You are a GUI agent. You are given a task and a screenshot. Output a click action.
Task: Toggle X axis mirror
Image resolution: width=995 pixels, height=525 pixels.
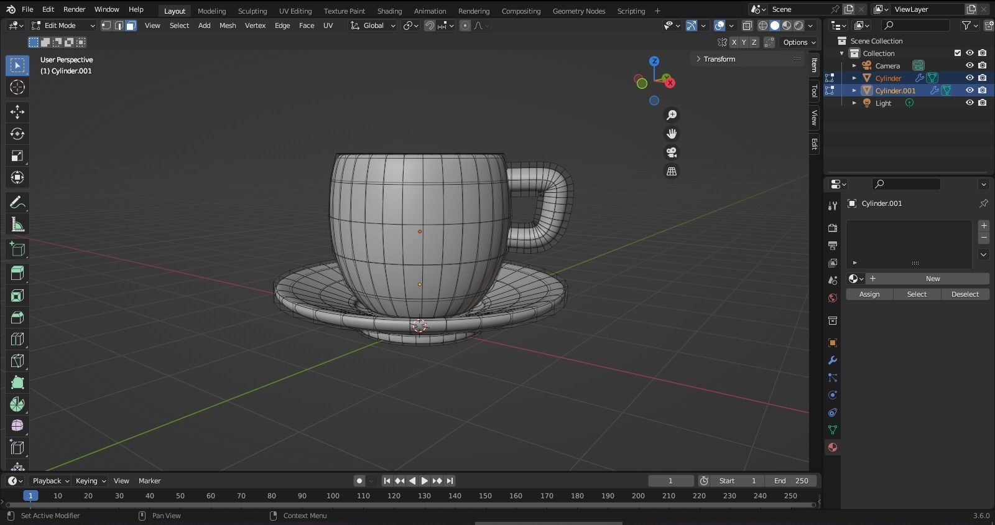point(734,42)
